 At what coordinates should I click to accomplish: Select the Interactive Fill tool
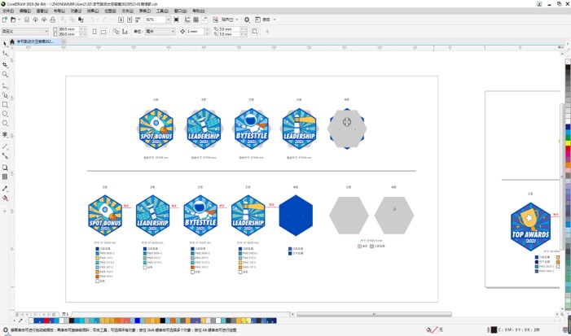pos(5,199)
